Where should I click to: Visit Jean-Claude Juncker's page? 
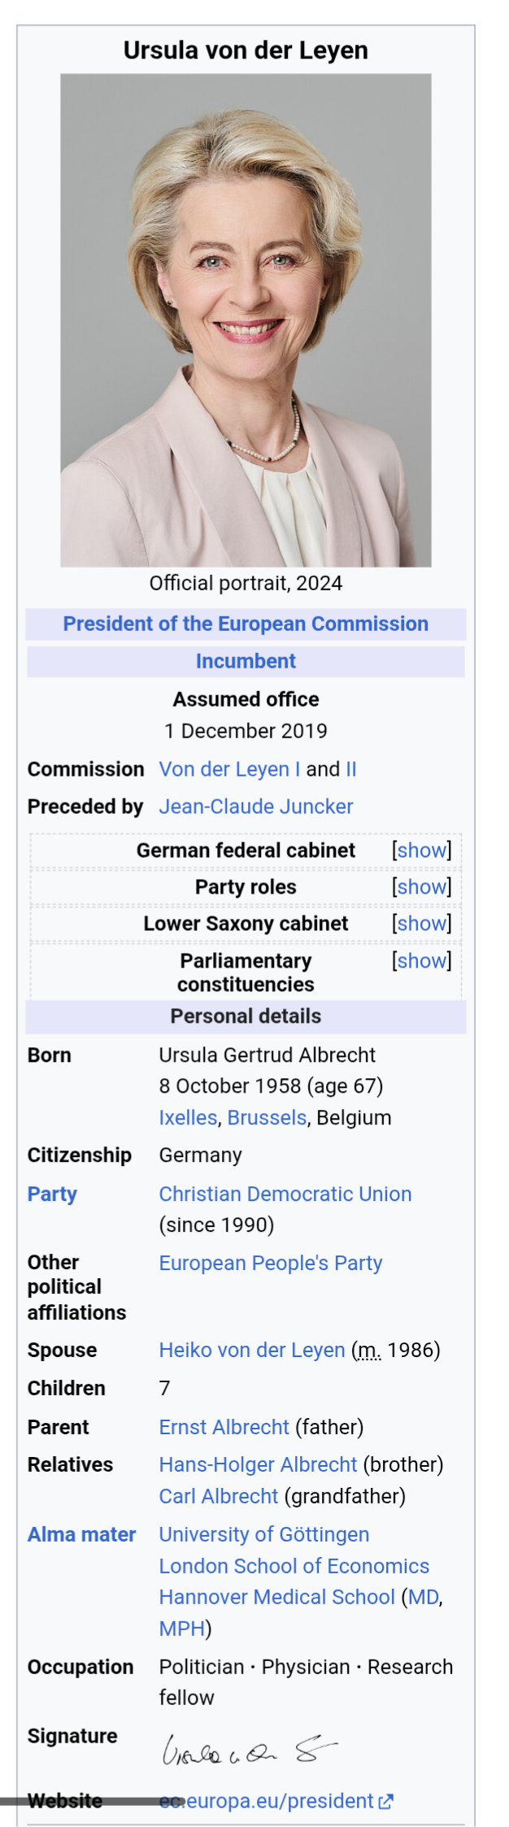256,807
